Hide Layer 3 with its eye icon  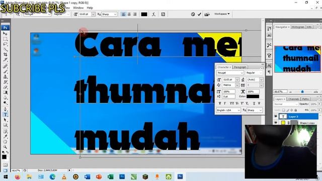pyautogui.click(x=276, y=116)
